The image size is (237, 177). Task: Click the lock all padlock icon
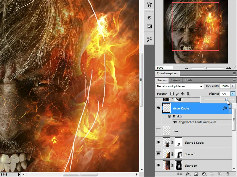(x=188, y=94)
